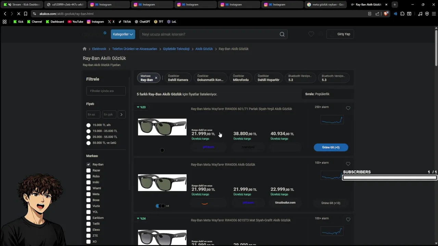Image resolution: width=438 pixels, height=246 pixels.
Task: Favorite the 601ST3 Mat Siyah-Grafit glasses
Action: tap(348, 219)
